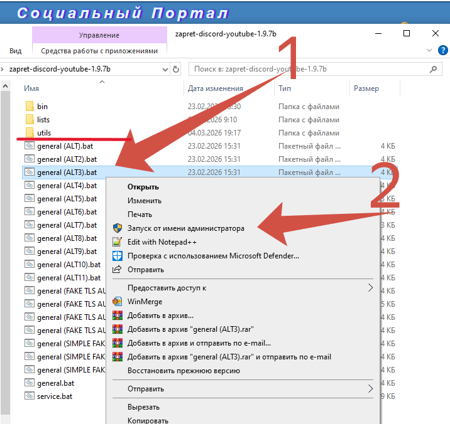Click the general (ALT8).bat file icon

tap(30, 238)
